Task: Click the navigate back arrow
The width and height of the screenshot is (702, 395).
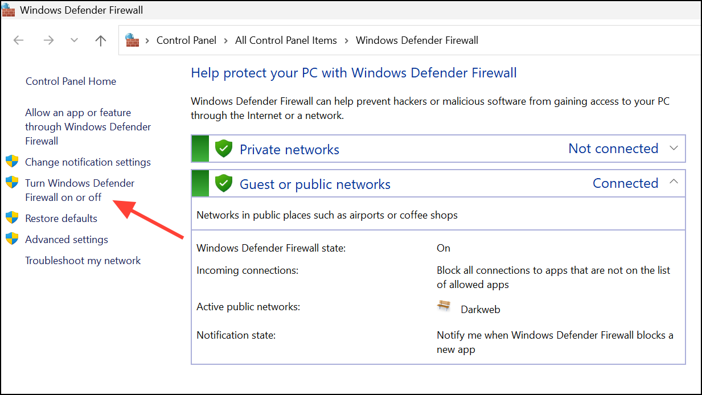Action: coord(18,40)
